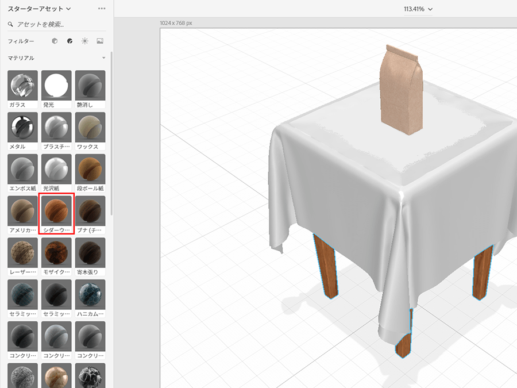Collapse the マテリアル section arrow
The width and height of the screenshot is (517, 388).
click(x=103, y=58)
